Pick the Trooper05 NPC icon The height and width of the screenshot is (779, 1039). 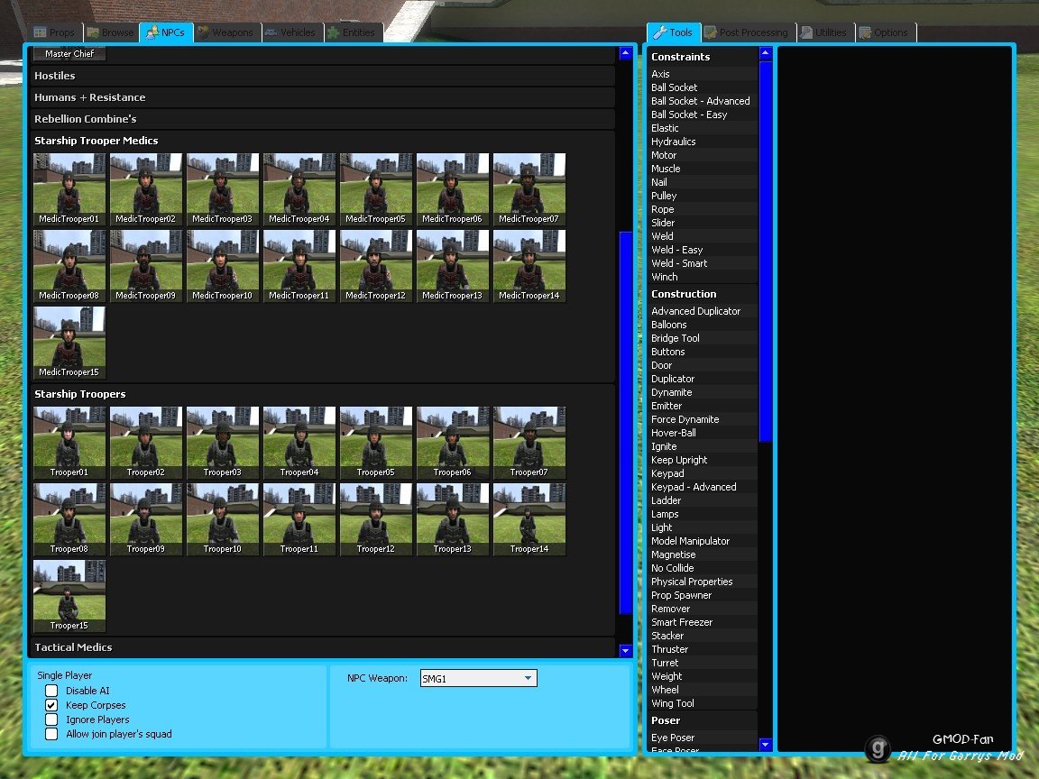376,442
